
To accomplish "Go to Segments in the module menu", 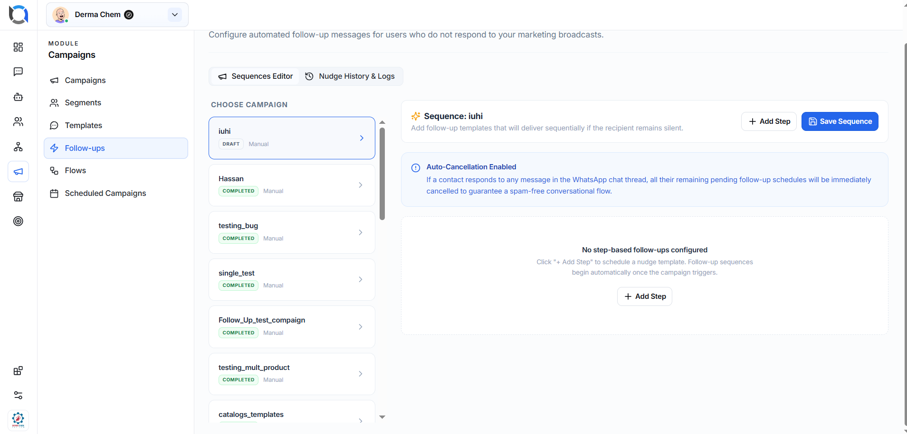I will [116, 102].
